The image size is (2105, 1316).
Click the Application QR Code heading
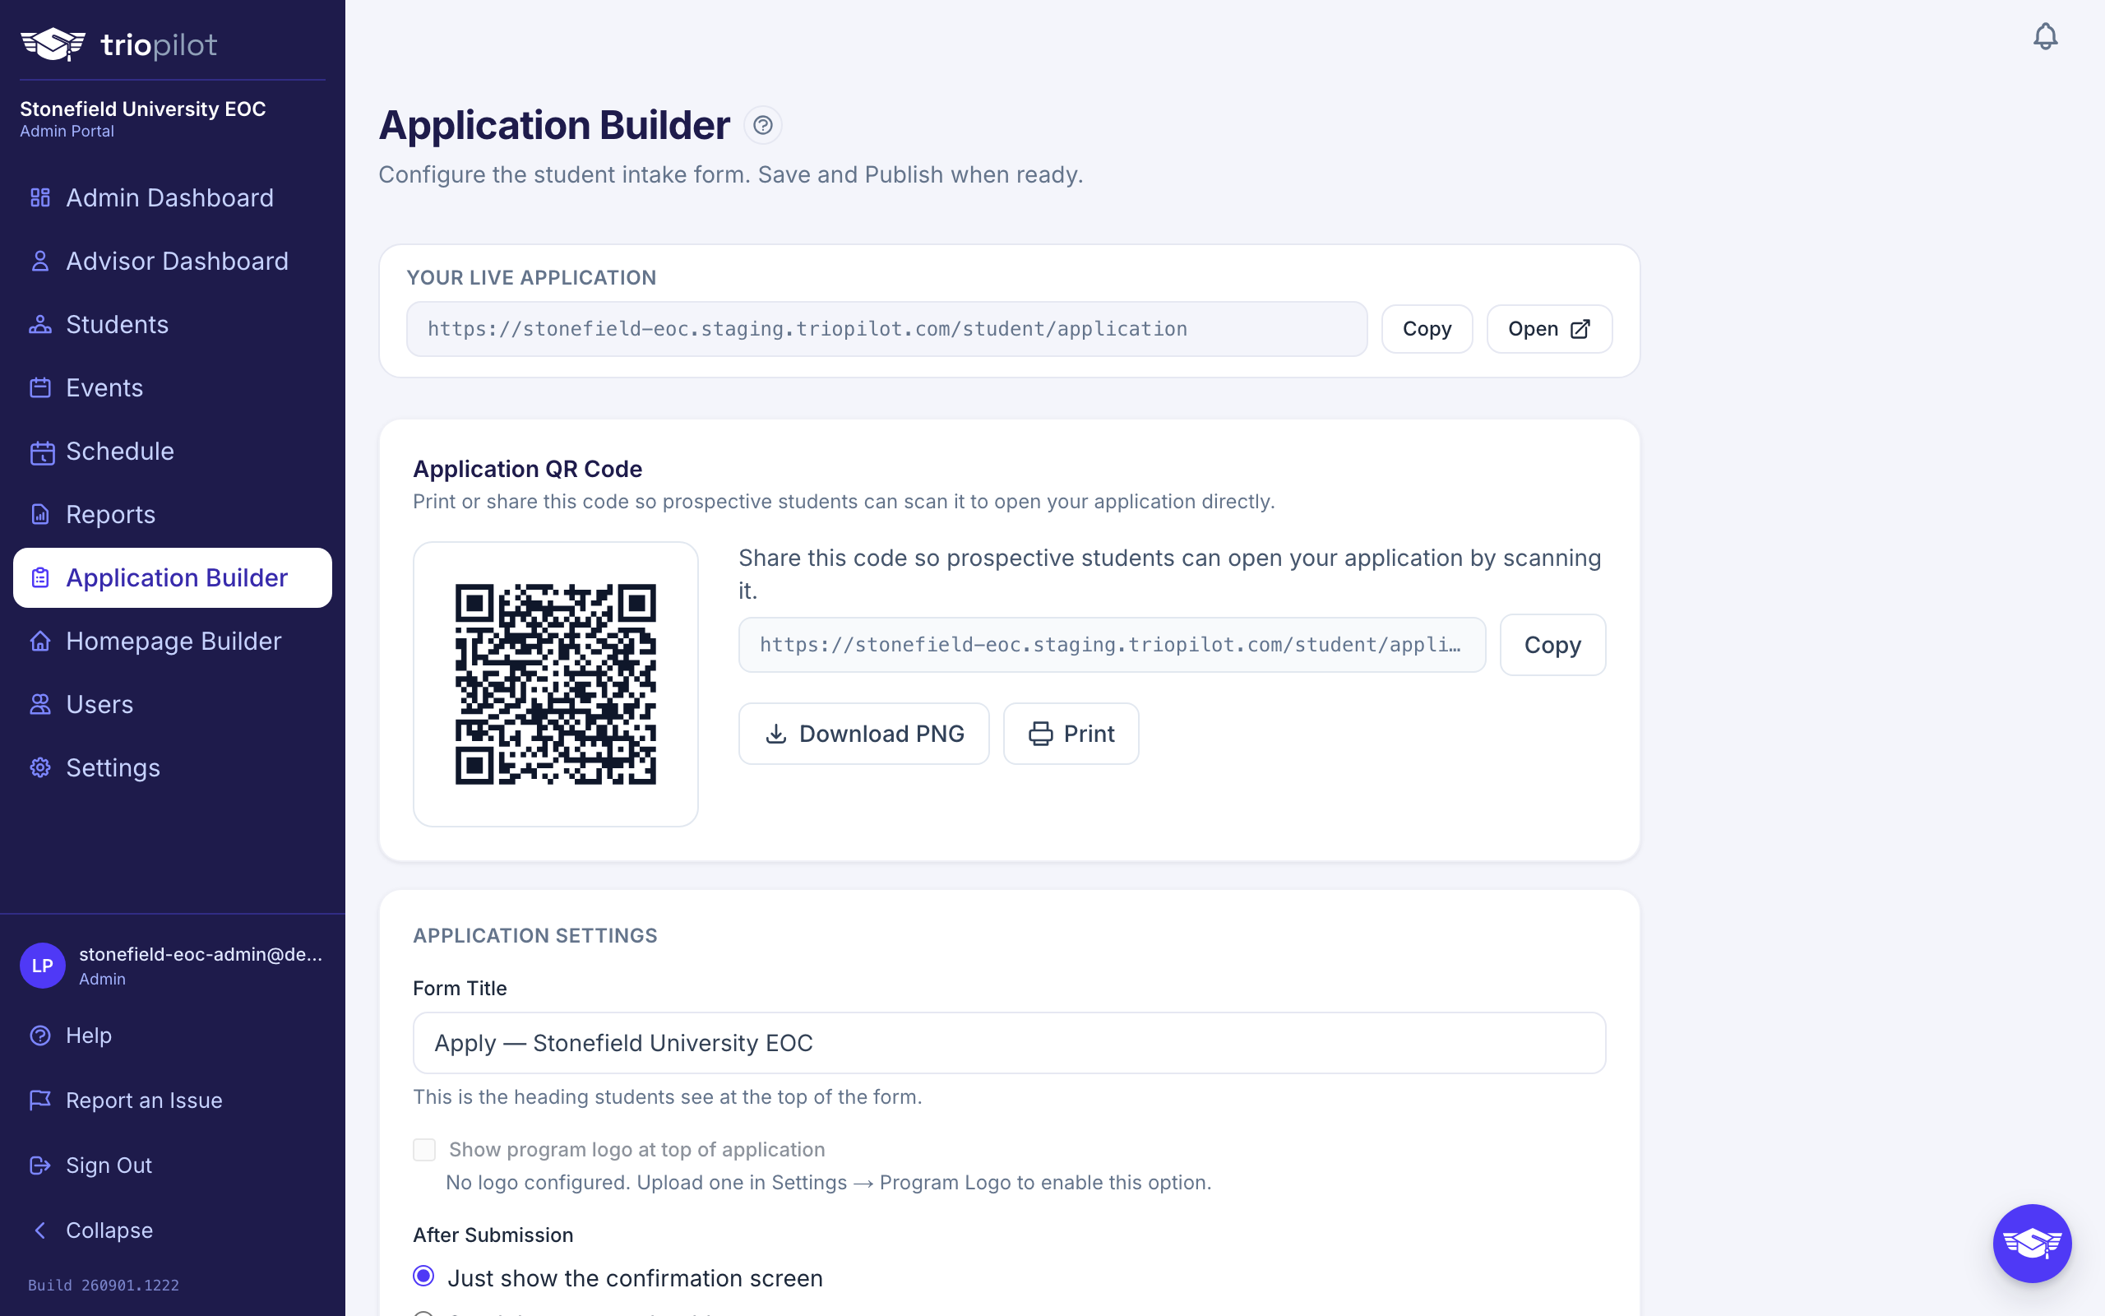point(527,469)
